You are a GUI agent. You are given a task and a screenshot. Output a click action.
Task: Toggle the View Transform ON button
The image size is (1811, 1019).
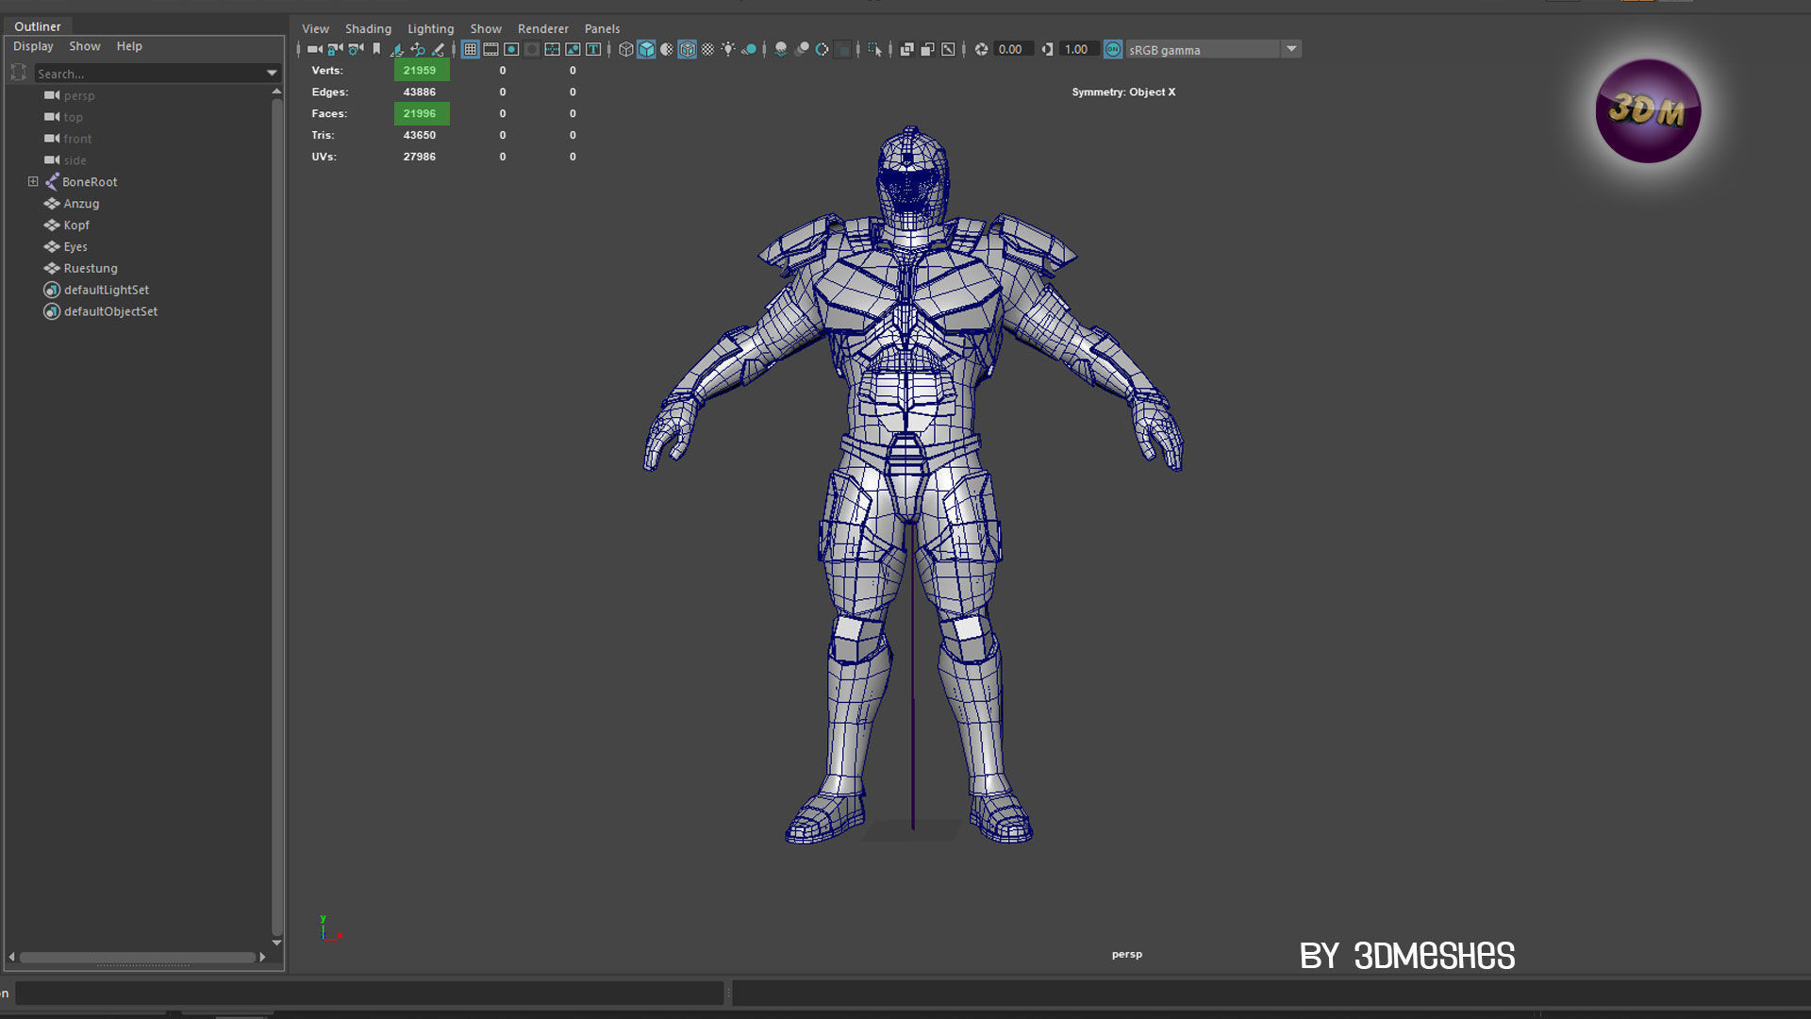point(1113,49)
